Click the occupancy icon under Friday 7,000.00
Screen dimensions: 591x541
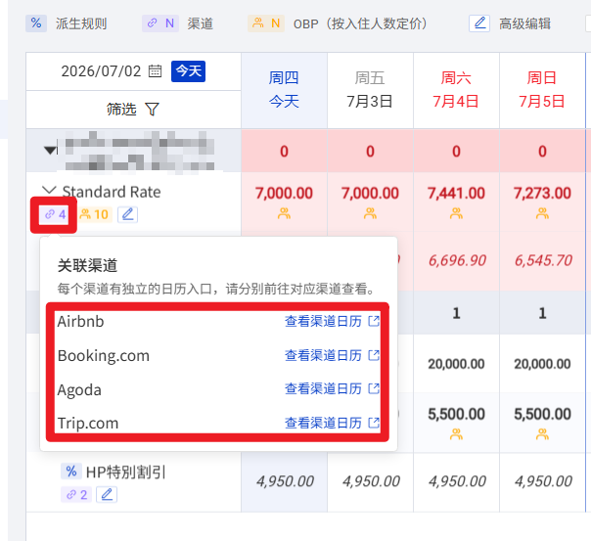[370, 214]
